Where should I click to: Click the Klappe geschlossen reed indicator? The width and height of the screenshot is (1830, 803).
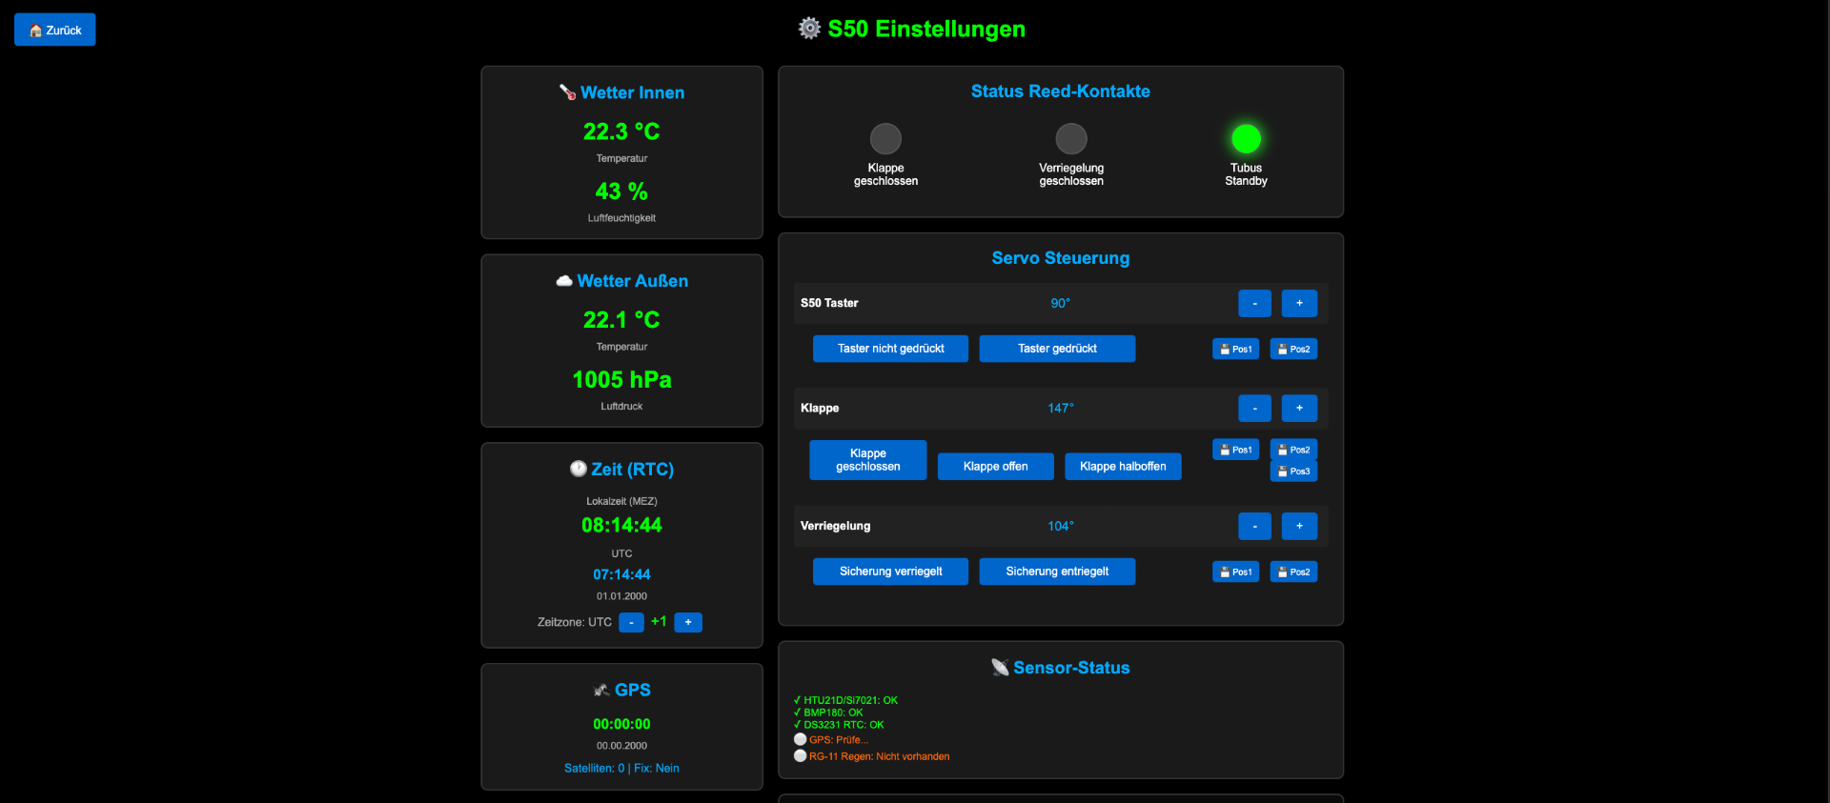(x=885, y=139)
